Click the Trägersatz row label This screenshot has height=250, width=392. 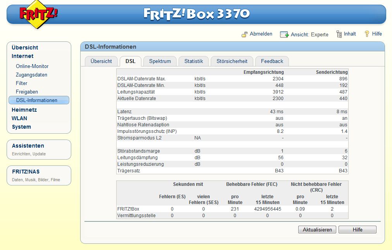click(x=129, y=171)
